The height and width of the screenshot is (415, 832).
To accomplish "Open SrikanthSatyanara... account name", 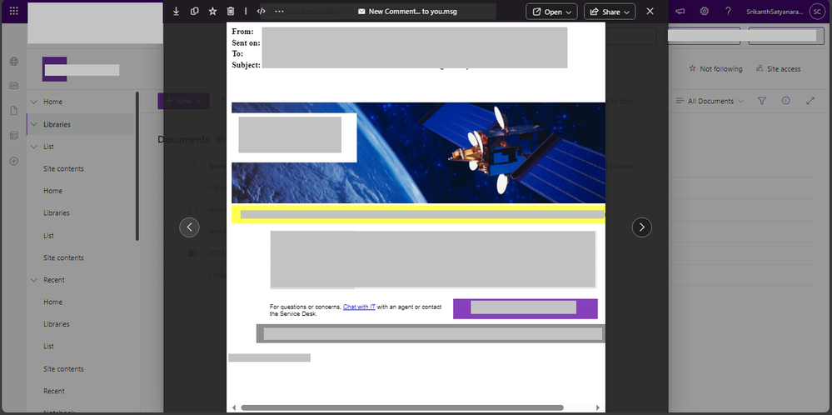I will pos(775,12).
